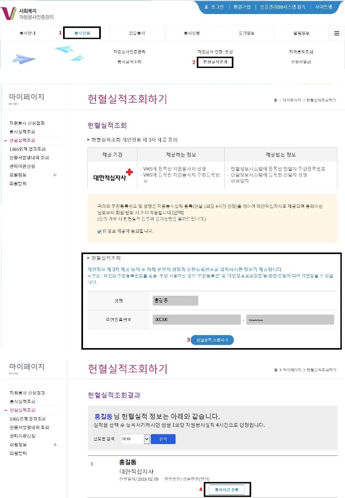Open the 봉사인증 menu in the navigation bar

click(x=82, y=33)
